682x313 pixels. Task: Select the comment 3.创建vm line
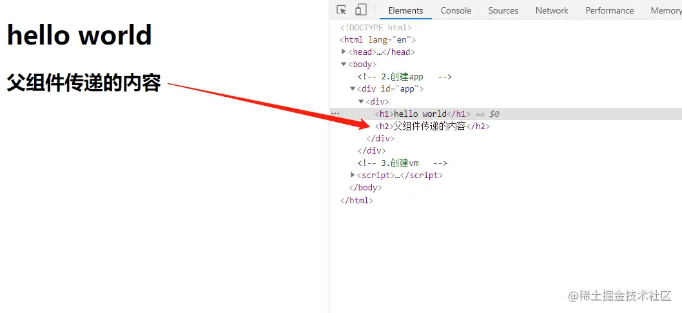point(402,163)
